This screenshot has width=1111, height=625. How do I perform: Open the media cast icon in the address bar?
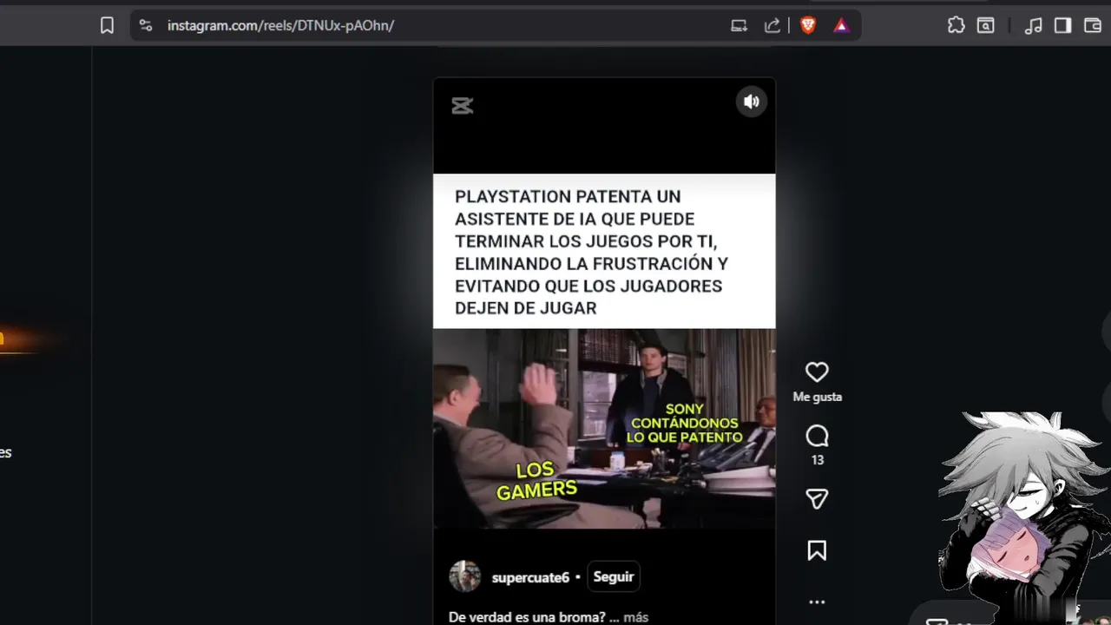(x=740, y=25)
